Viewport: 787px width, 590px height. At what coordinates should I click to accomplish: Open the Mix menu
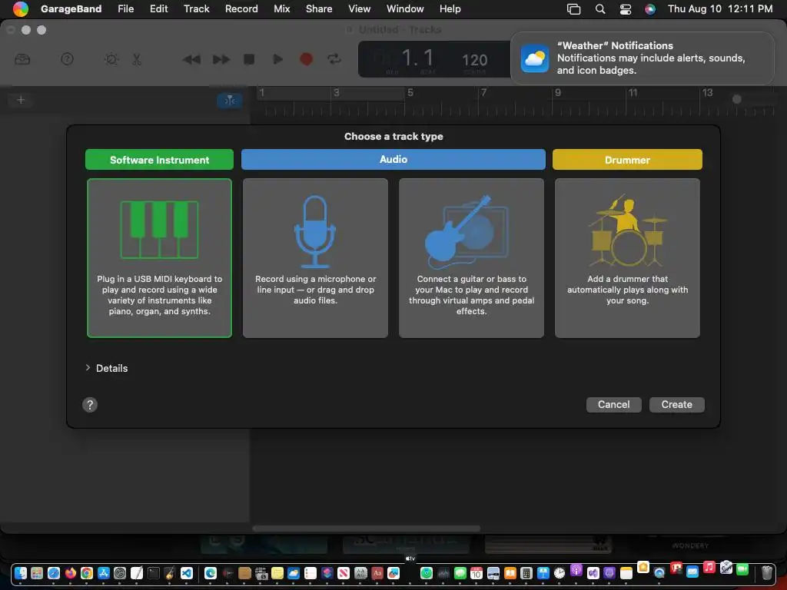[281, 9]
